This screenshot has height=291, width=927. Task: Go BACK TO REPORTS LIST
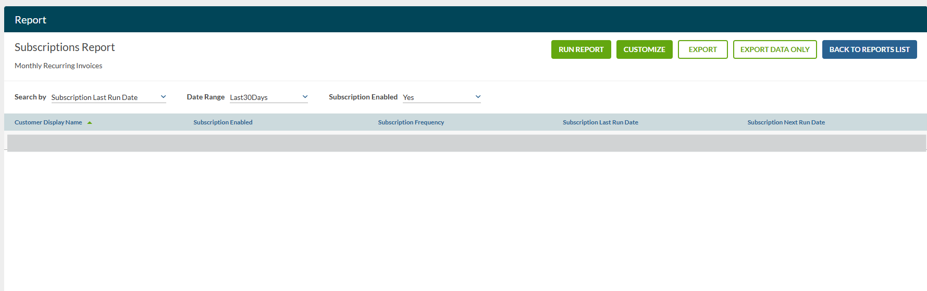pos(869,49)
